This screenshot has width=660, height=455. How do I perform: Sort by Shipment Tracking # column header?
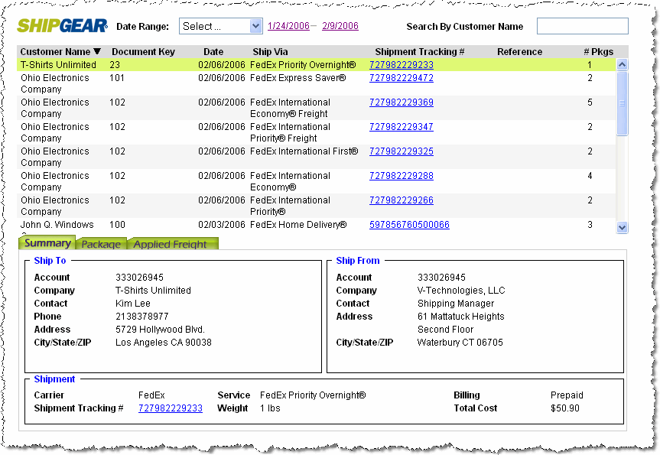click(420, 52)
